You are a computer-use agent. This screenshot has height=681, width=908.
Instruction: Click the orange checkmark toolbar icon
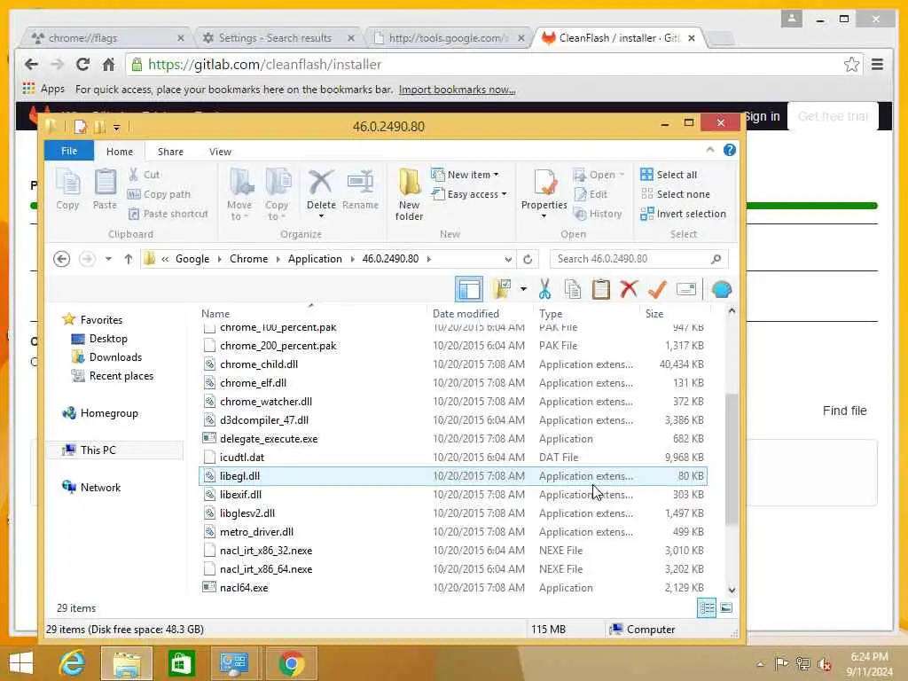pyautogui.click(x=657, y=289)
